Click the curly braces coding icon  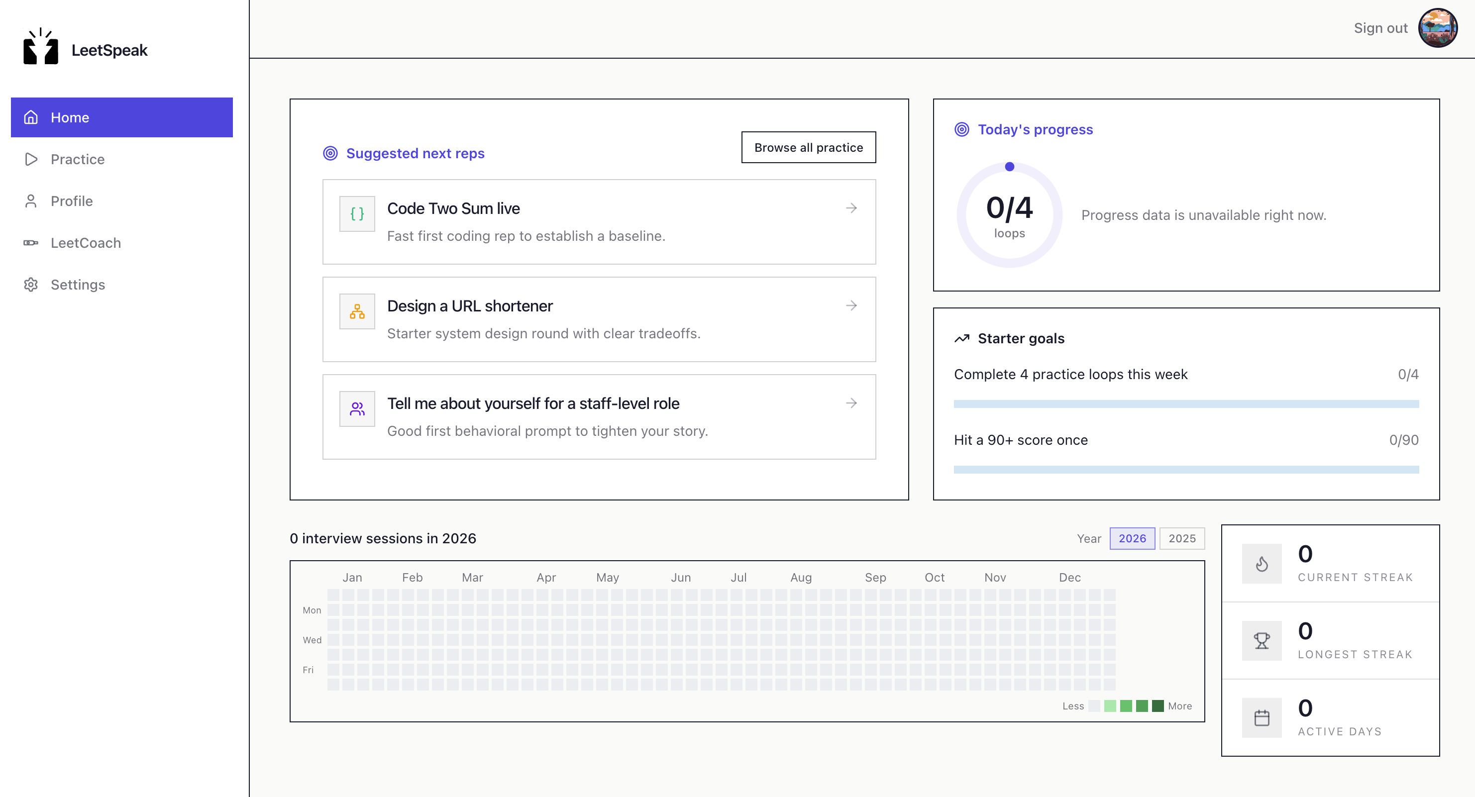(357, 213)
